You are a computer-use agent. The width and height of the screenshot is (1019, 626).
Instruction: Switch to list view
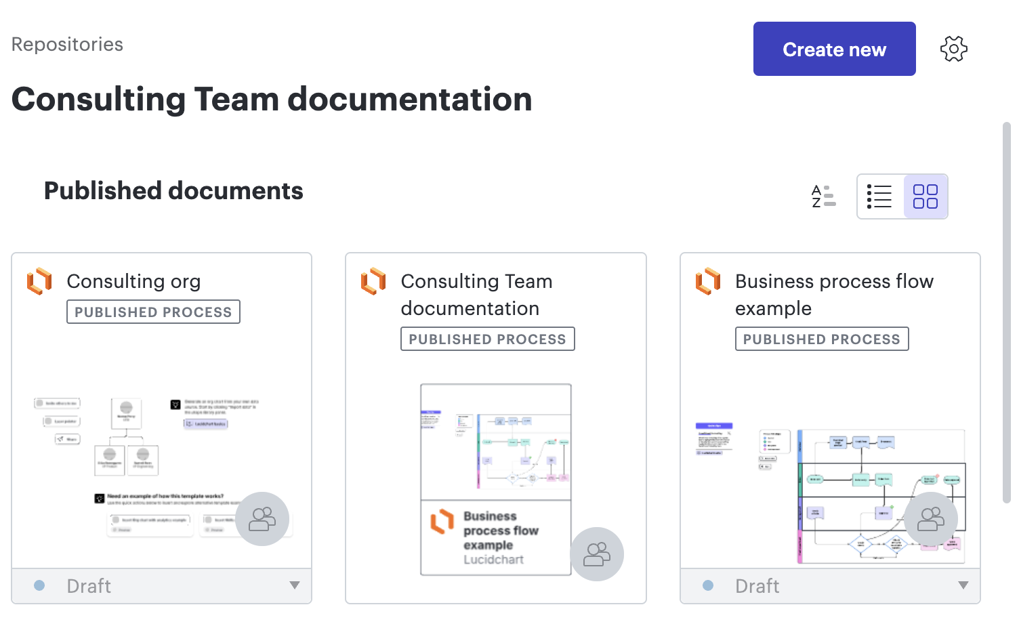(879, 196)
